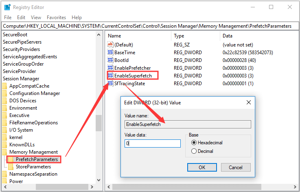Click the (Default) string value icon
Screen dimensions: 300x192
[111, 44]
